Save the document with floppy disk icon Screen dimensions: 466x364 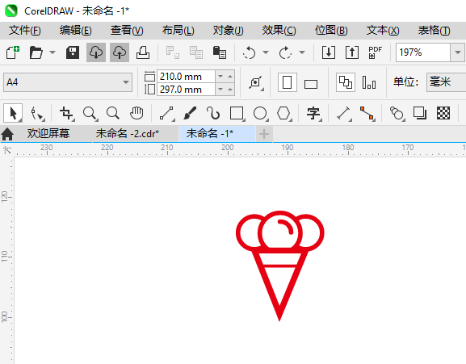73,52
